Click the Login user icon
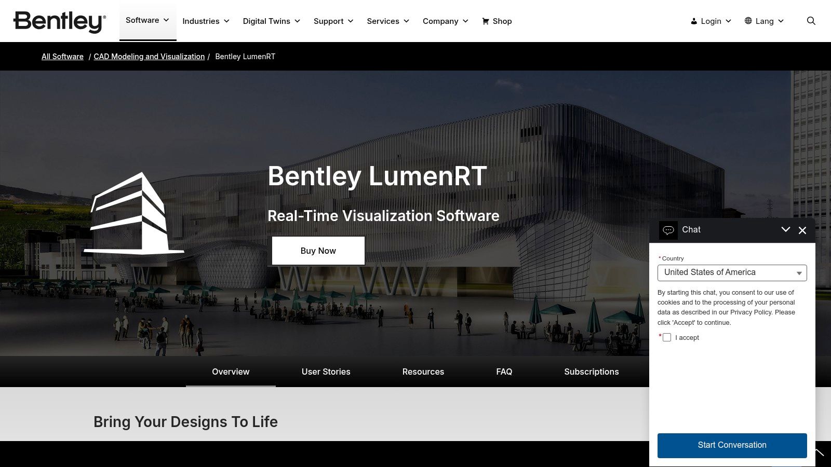The width and height of the screenshot is (831, 467). tap(693, 21)
